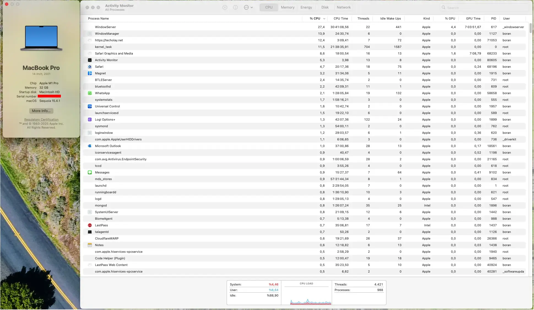This screenshot has width=534, height=310.
Task: Select the CloudflareWARP process row
Action: pos(305,238)
